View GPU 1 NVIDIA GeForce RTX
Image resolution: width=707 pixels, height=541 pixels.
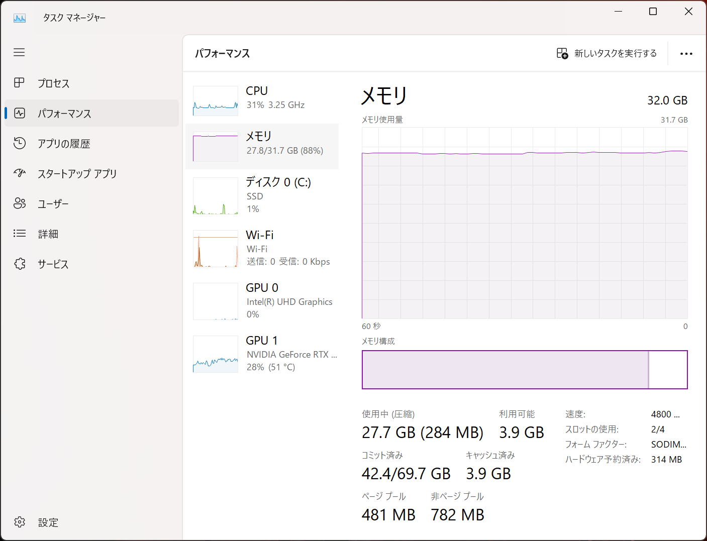pos(262,354)
